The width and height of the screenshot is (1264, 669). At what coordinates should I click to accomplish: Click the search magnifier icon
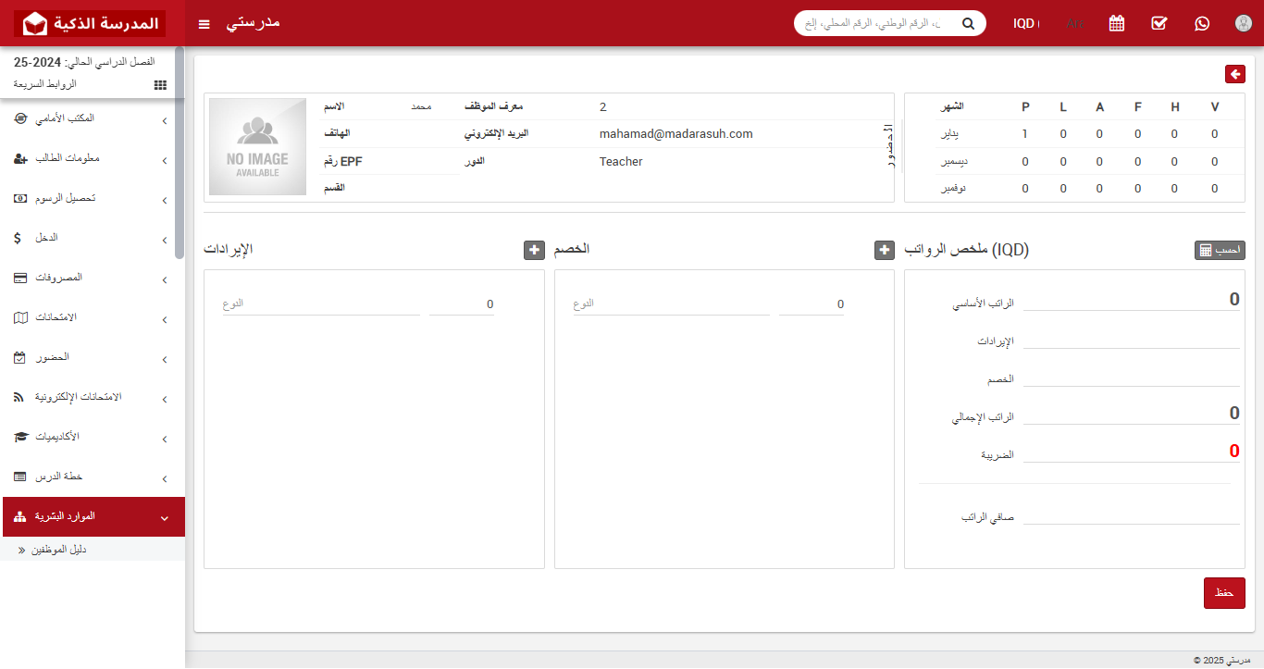(968, 23)
